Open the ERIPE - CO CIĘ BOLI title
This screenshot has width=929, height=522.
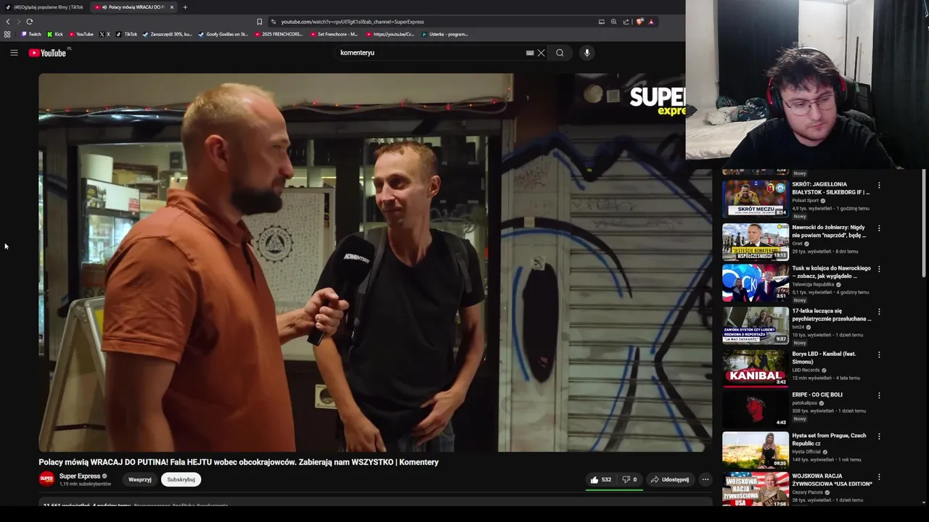(817, 394)
